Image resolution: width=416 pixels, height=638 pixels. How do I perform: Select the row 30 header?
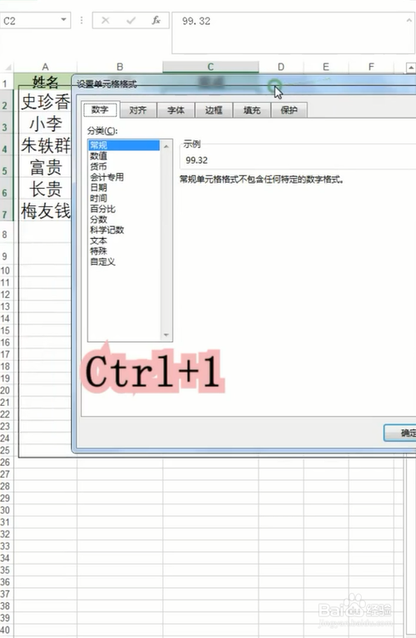(5, 510)
